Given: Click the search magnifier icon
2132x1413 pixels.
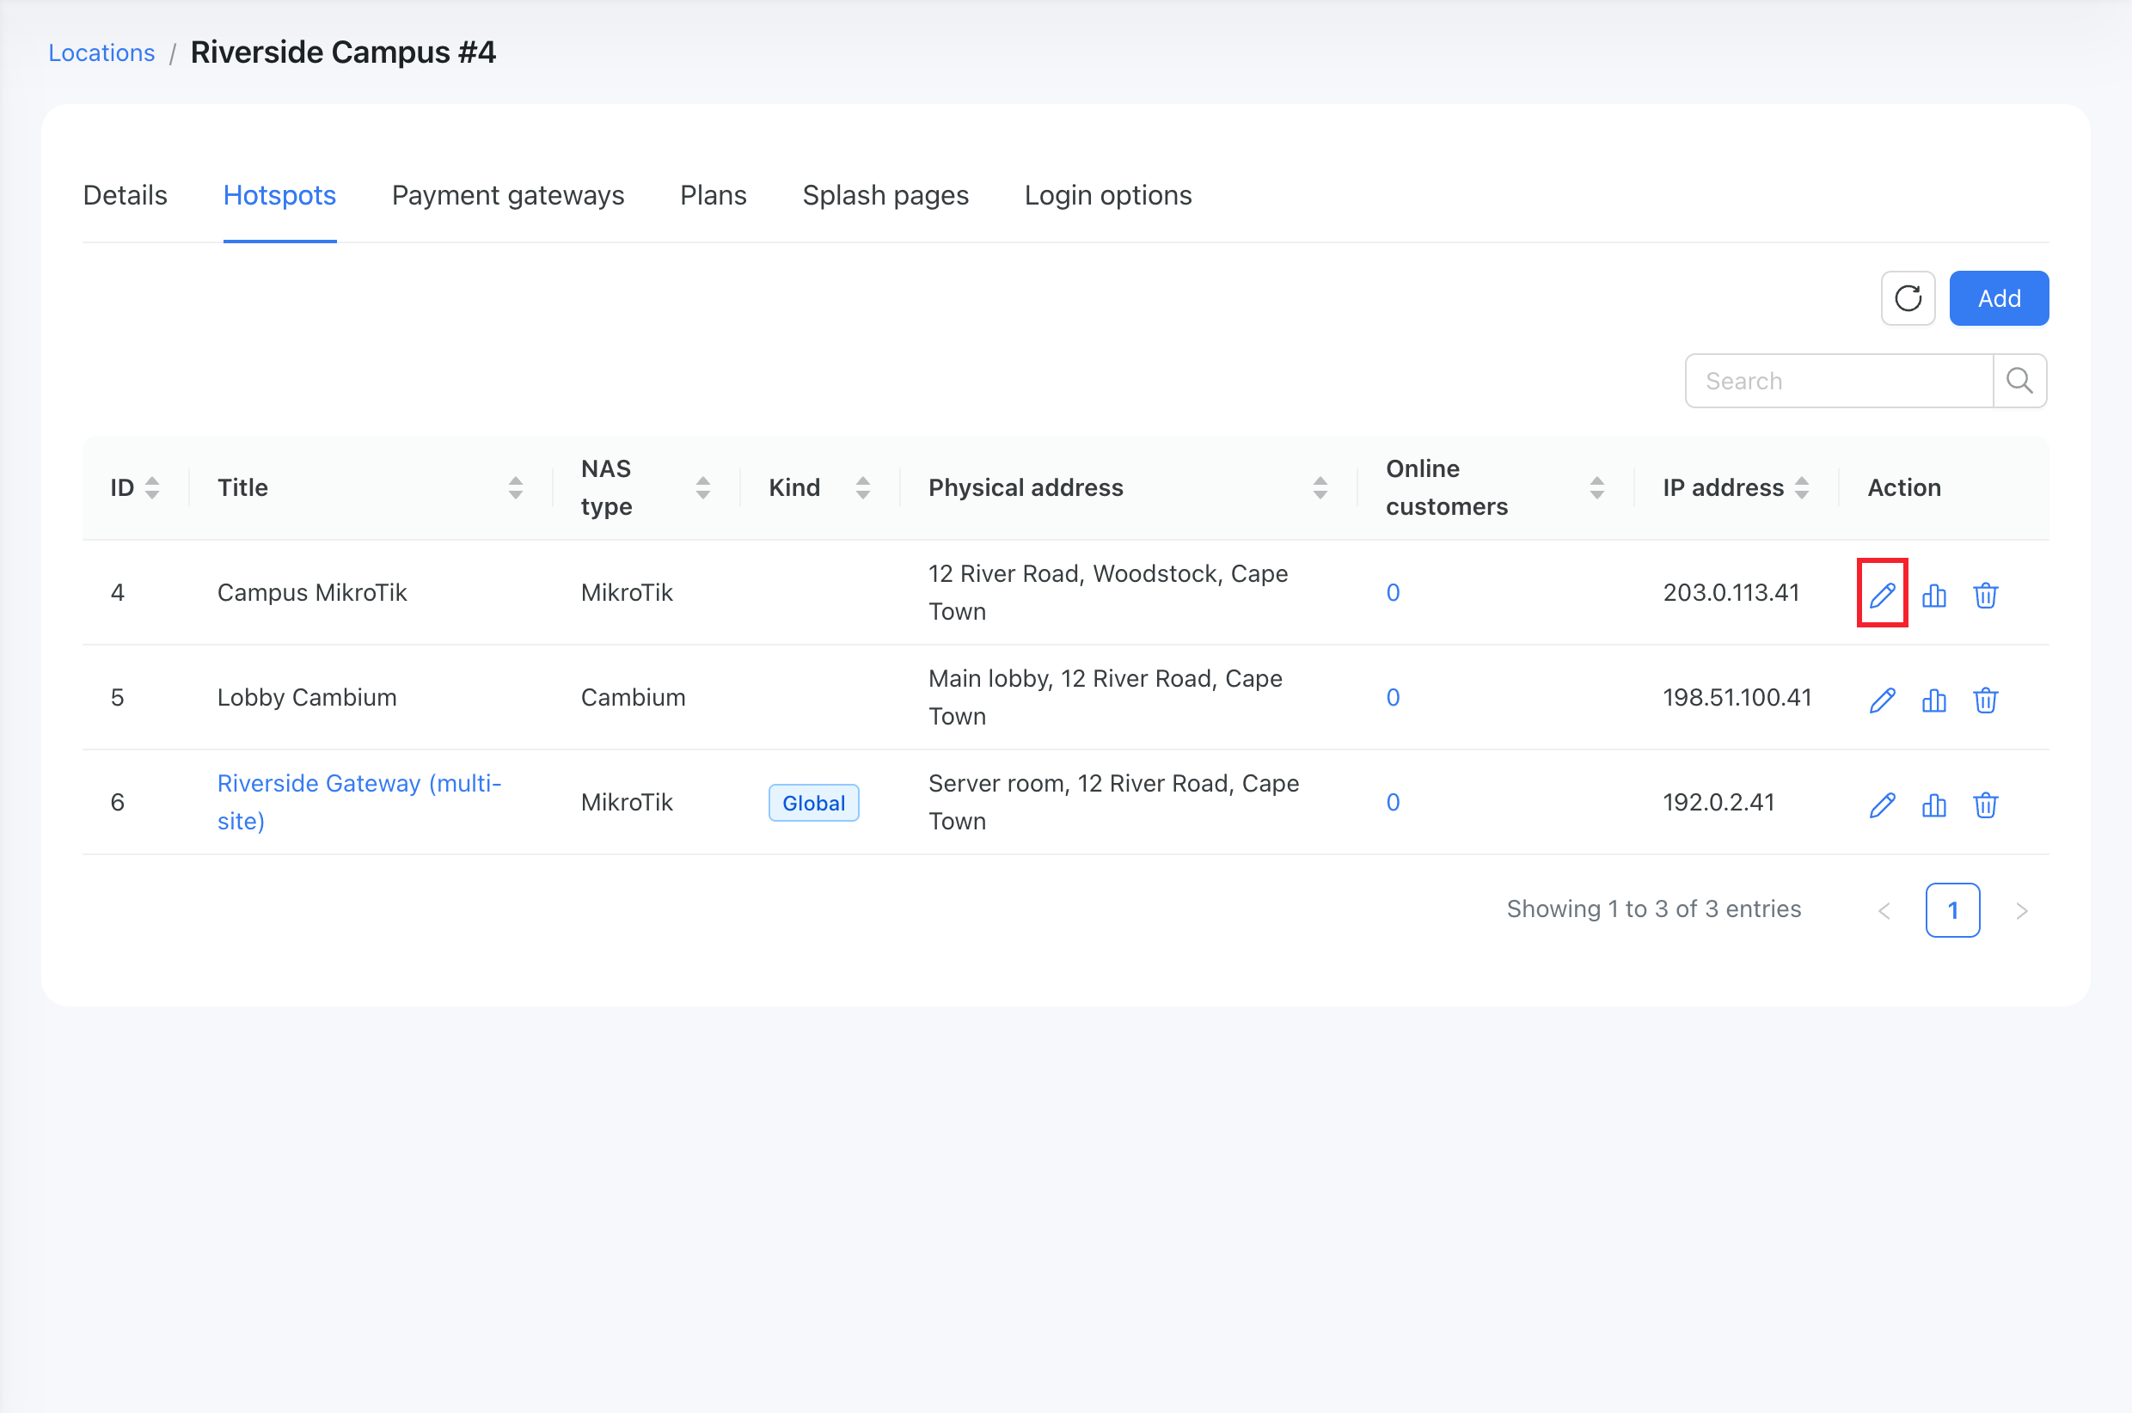Looking at the screenshot, I should [x=2019, y=382].
